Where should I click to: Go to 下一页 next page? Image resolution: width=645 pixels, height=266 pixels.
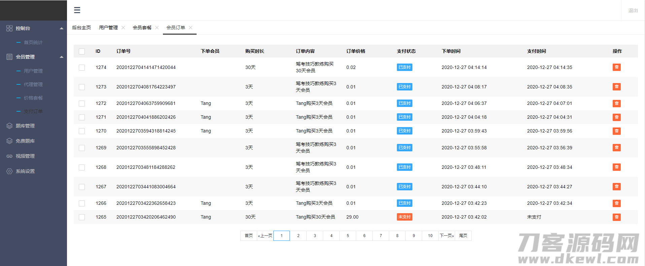click(447, 236)
